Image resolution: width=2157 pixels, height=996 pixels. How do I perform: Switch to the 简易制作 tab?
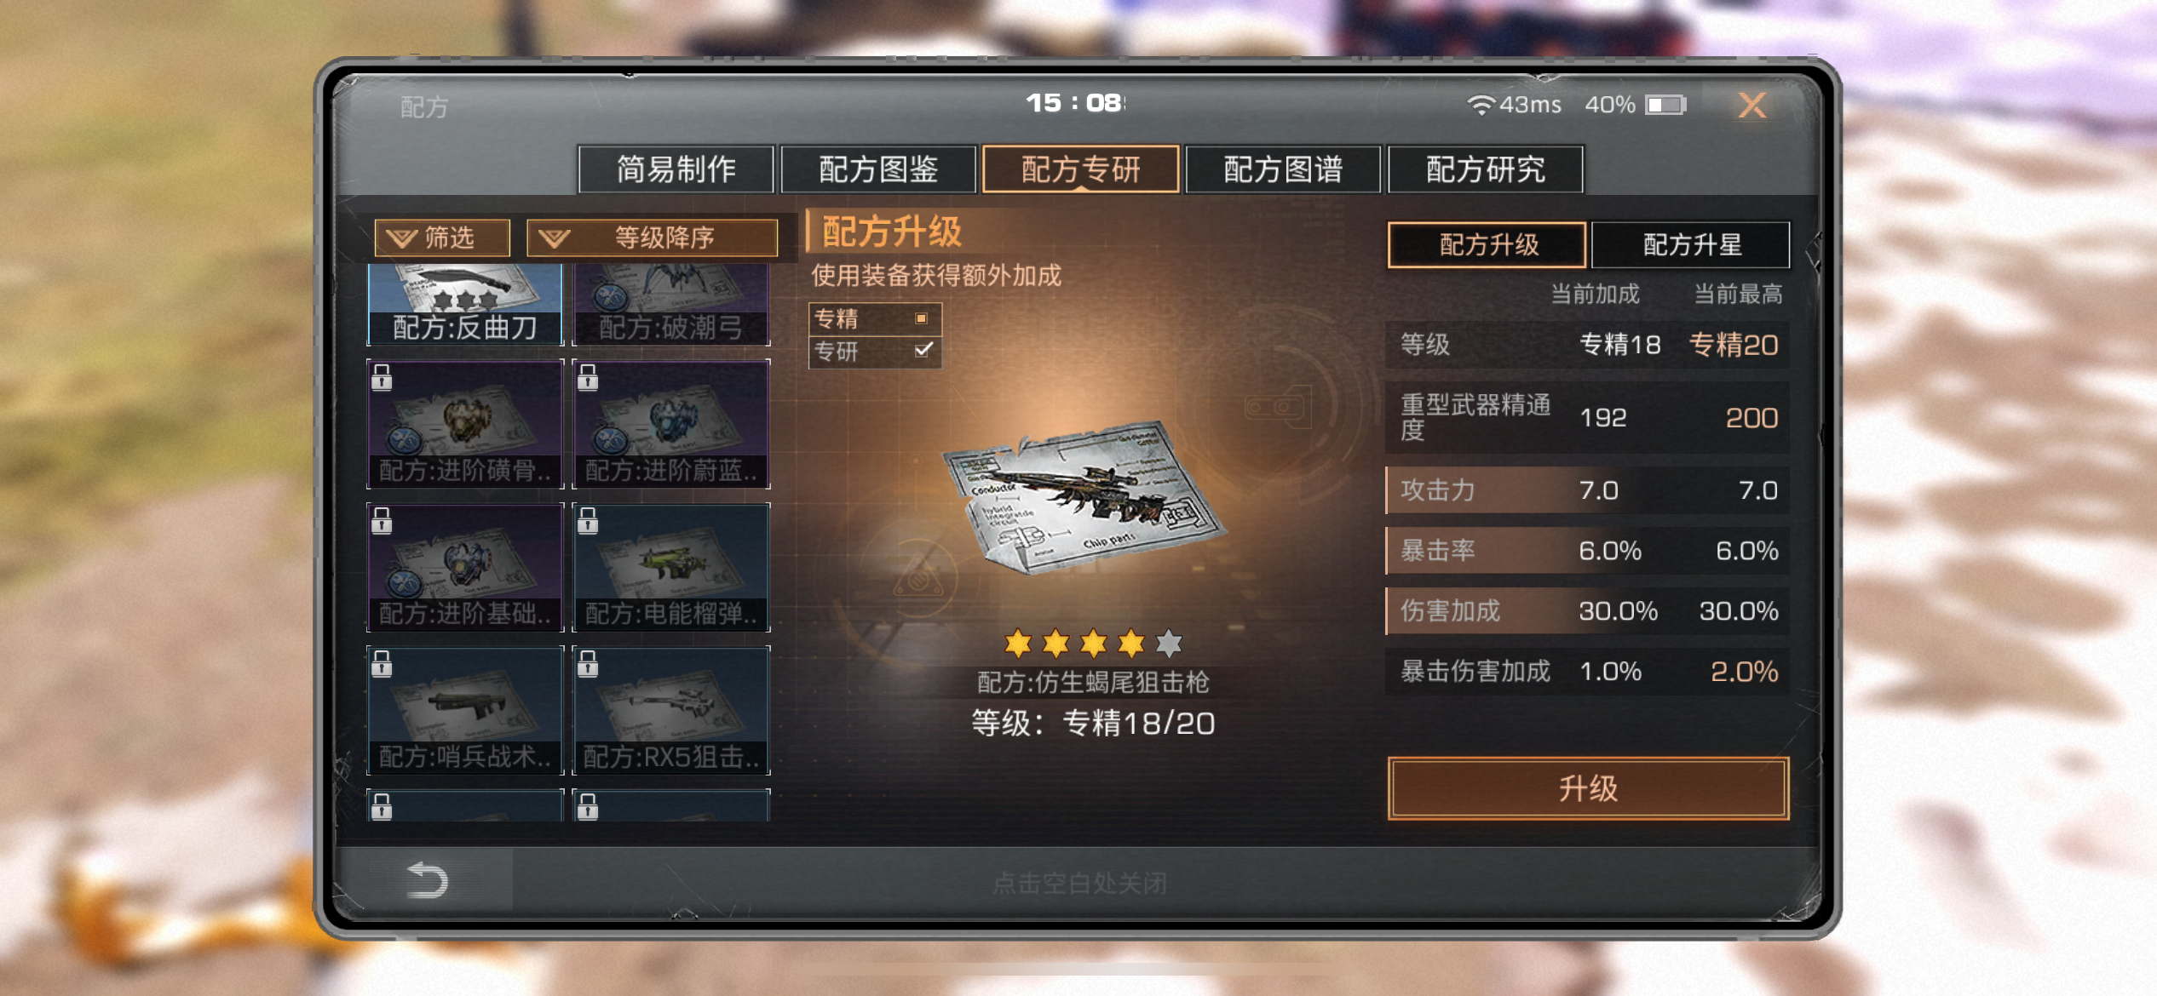676,169
